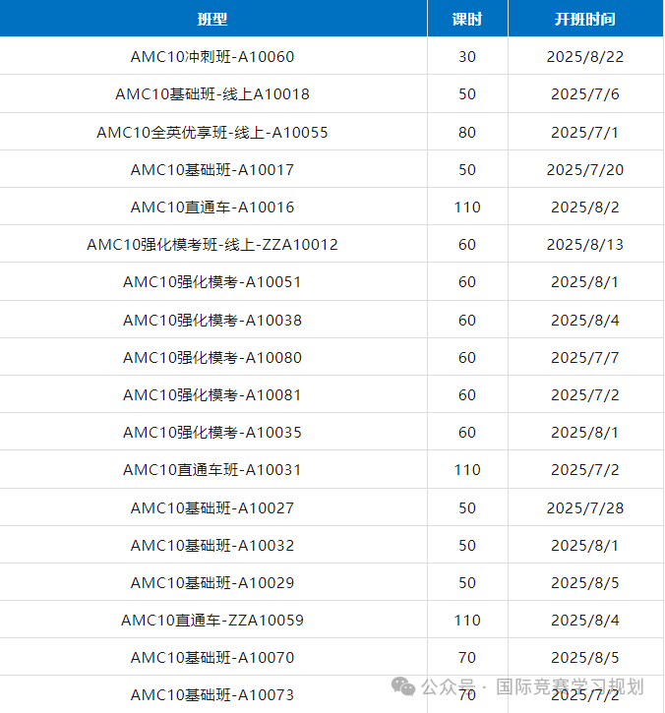Click the 50 hours cell for A10017
This screenshot has height=713, width=665.
click(467, 169)
